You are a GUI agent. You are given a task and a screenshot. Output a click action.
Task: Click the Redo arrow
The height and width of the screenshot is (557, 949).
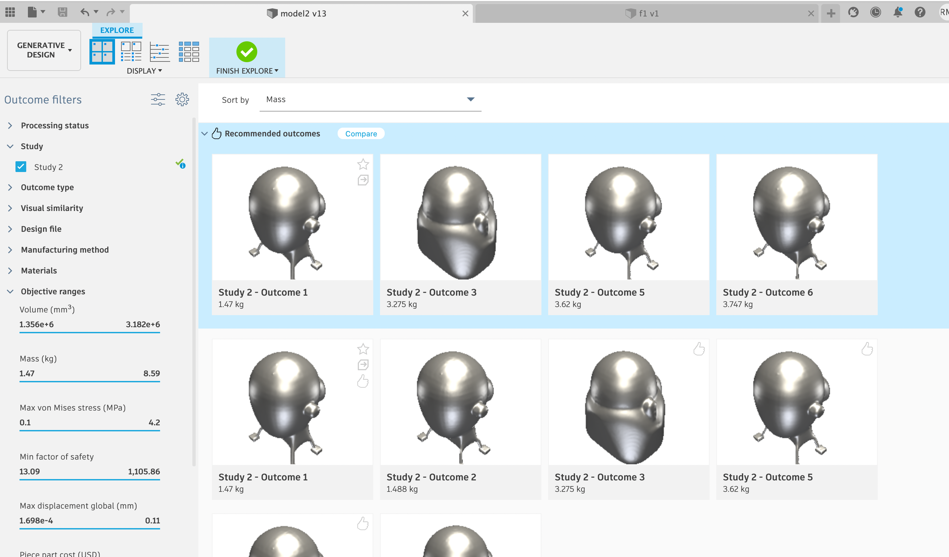pos(111,12)
